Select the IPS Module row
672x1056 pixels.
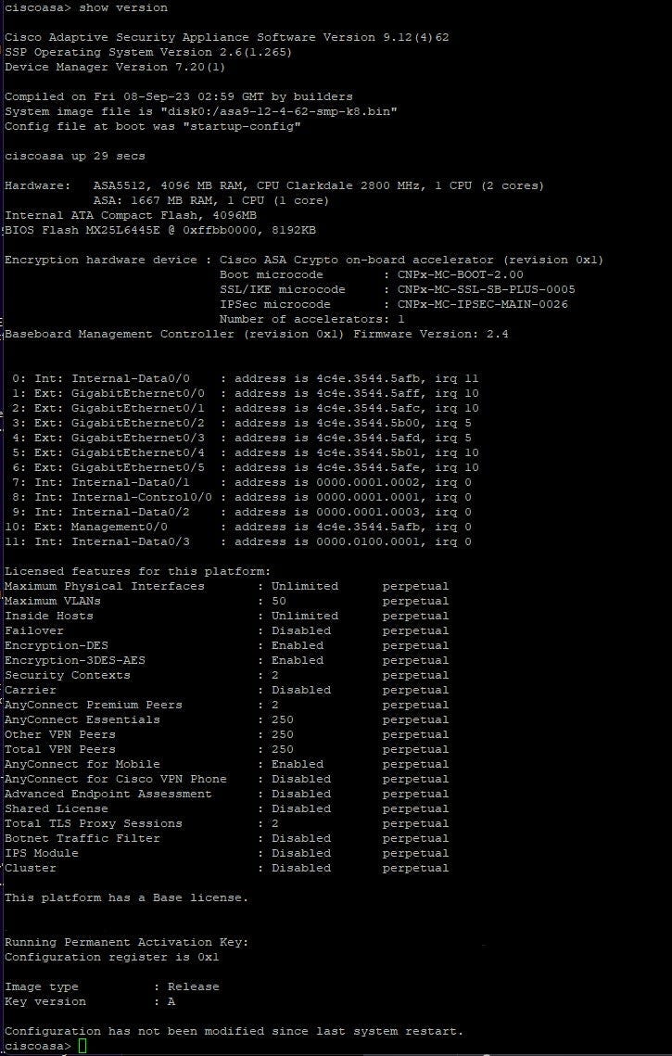pyautogui.click(x=227, y=853)
